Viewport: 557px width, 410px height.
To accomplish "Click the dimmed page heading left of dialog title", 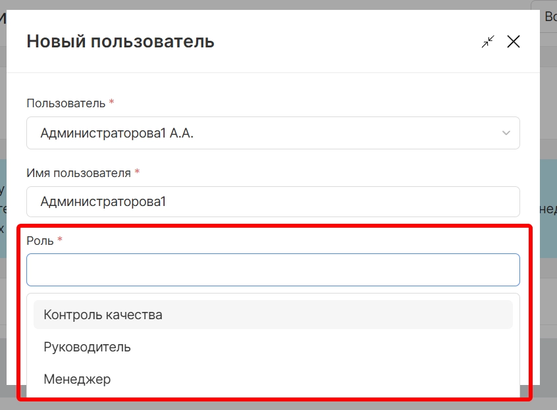I will click(x=3, y=18).
